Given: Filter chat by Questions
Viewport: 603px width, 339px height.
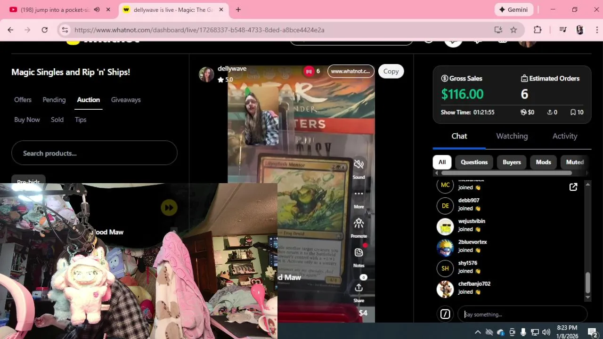Looking at the screenshot, I should pyautogui.click(x=474, y=162).
